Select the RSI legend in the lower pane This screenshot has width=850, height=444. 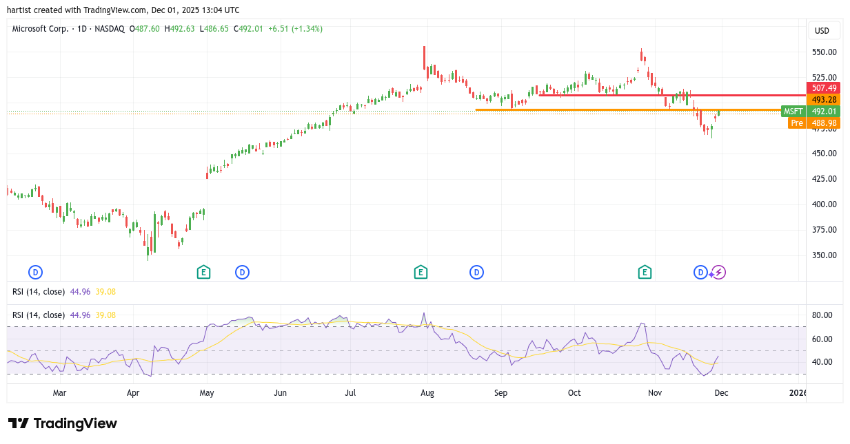coord(40,315)
